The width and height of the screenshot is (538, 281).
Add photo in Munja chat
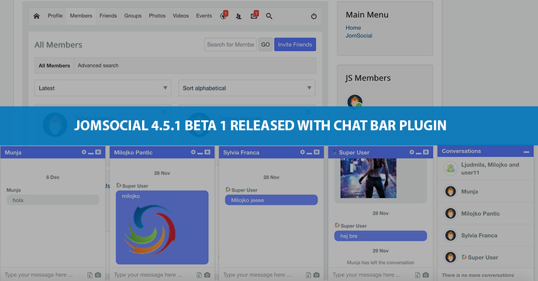(98, 275)
